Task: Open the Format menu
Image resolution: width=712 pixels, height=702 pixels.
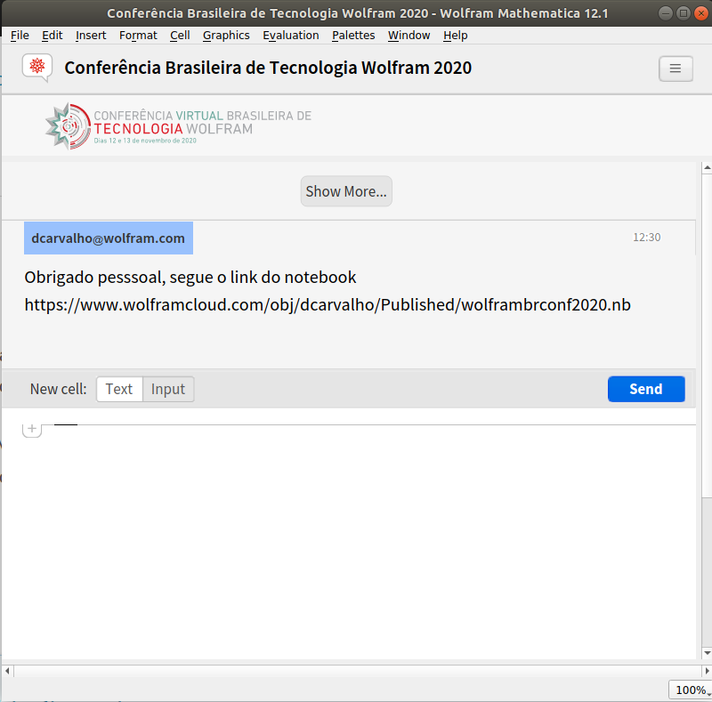Action: pyautogui.click(x=138, y=36)
